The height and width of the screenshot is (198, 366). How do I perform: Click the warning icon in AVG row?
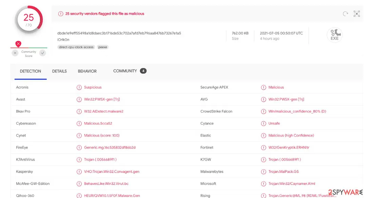(264, 99)
